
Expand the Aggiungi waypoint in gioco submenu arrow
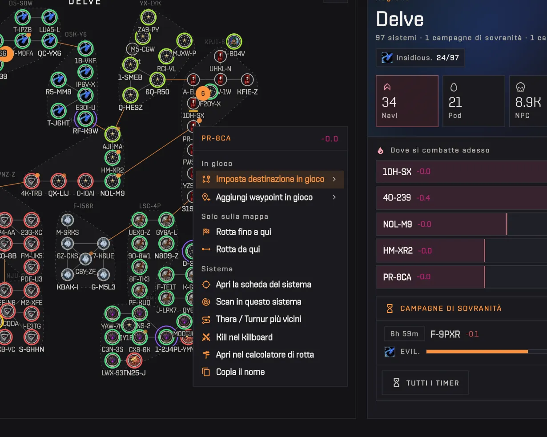click(x=334, y=197)
